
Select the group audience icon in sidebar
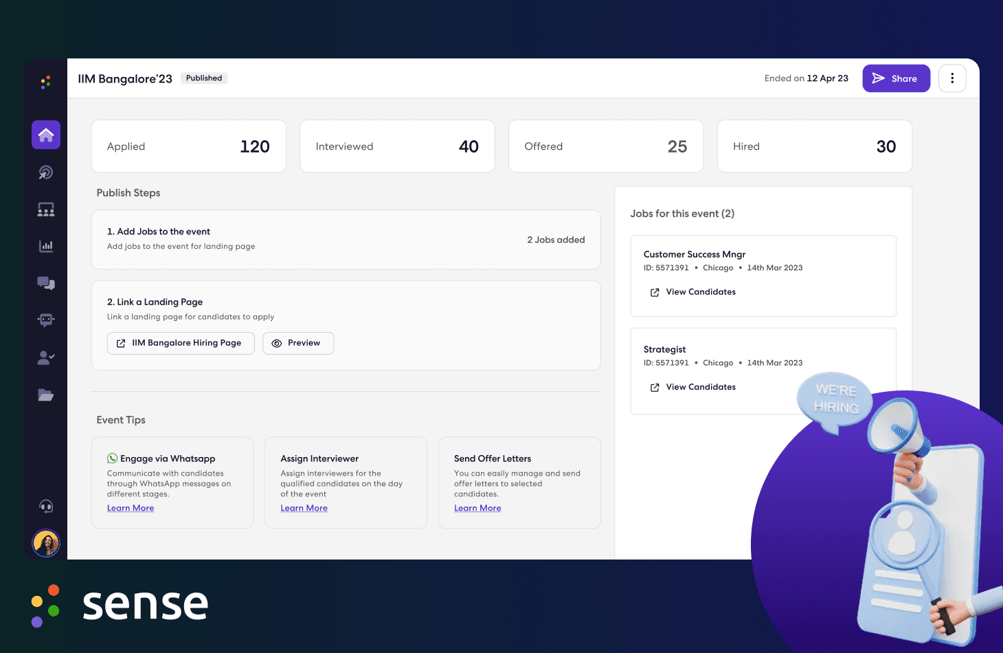point(46,210)
